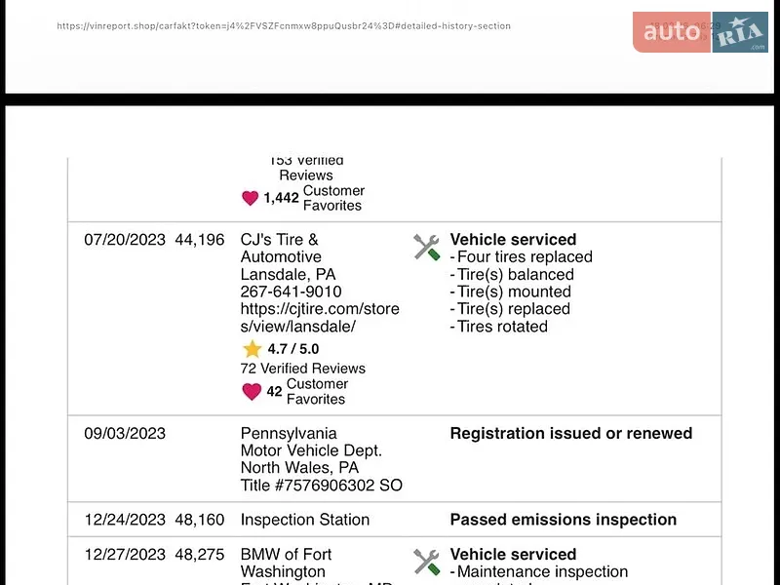The width and height of the screenshot is (780, 585).
Task: Click the CJ's Tire & Automotive name
Action: point(281,248)
